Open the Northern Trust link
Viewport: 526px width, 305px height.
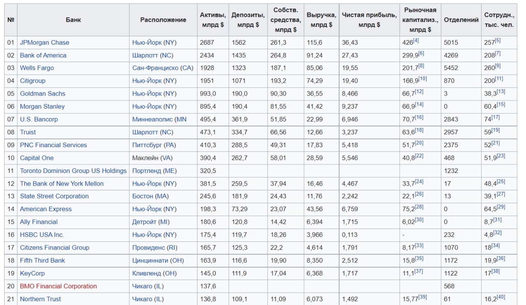pos(40,299)
